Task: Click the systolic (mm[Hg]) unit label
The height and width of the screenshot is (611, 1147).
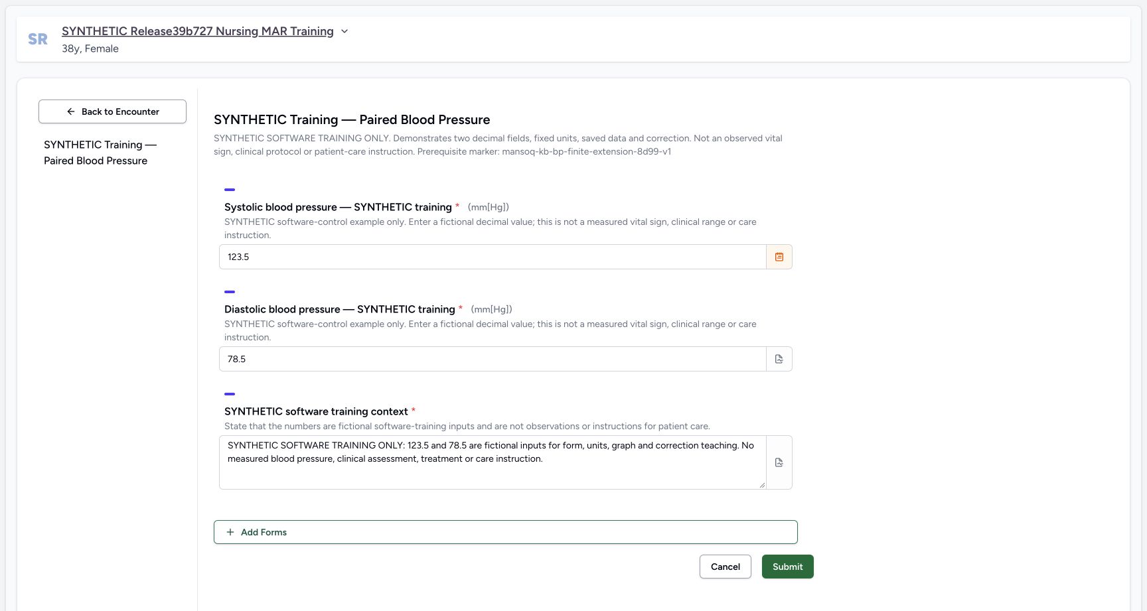Action: (489, 207)
